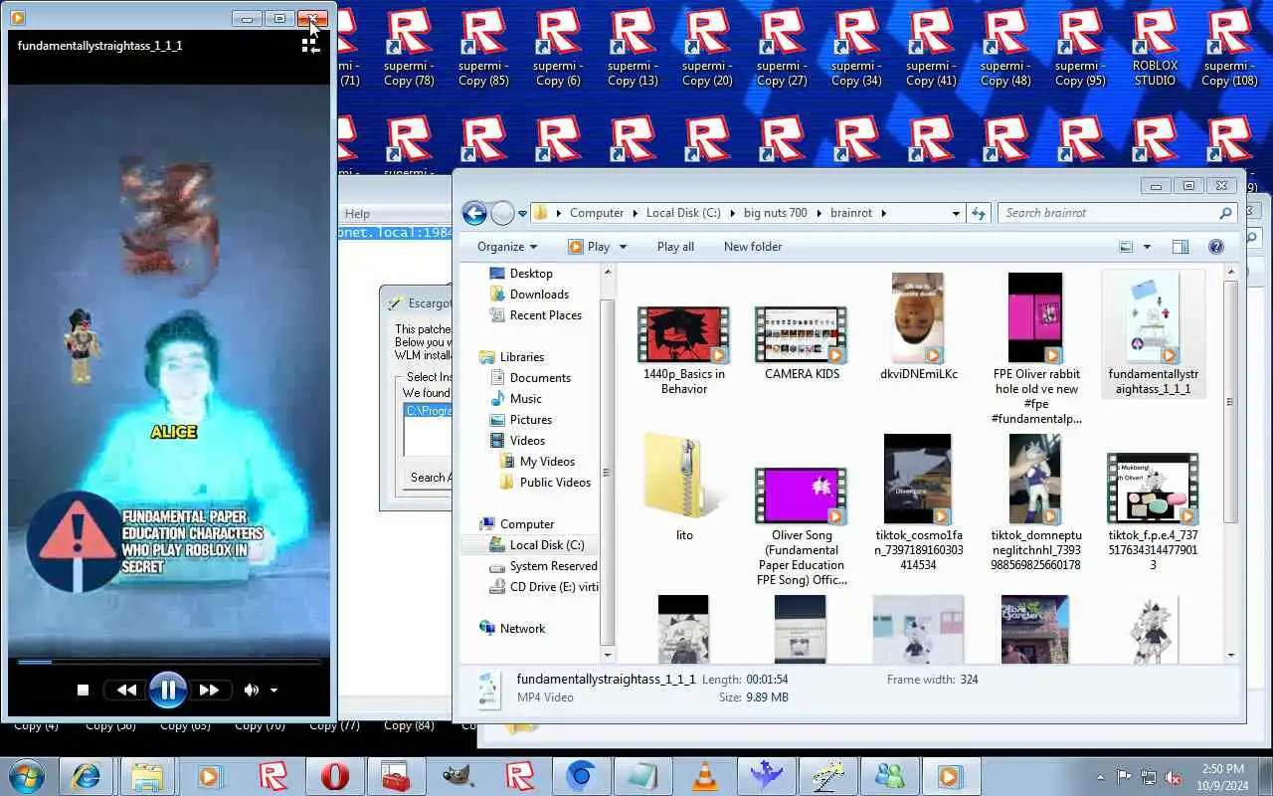
Task: Open ROBLOX STUDIO desktop shortcut
Action: (1155, 48)
